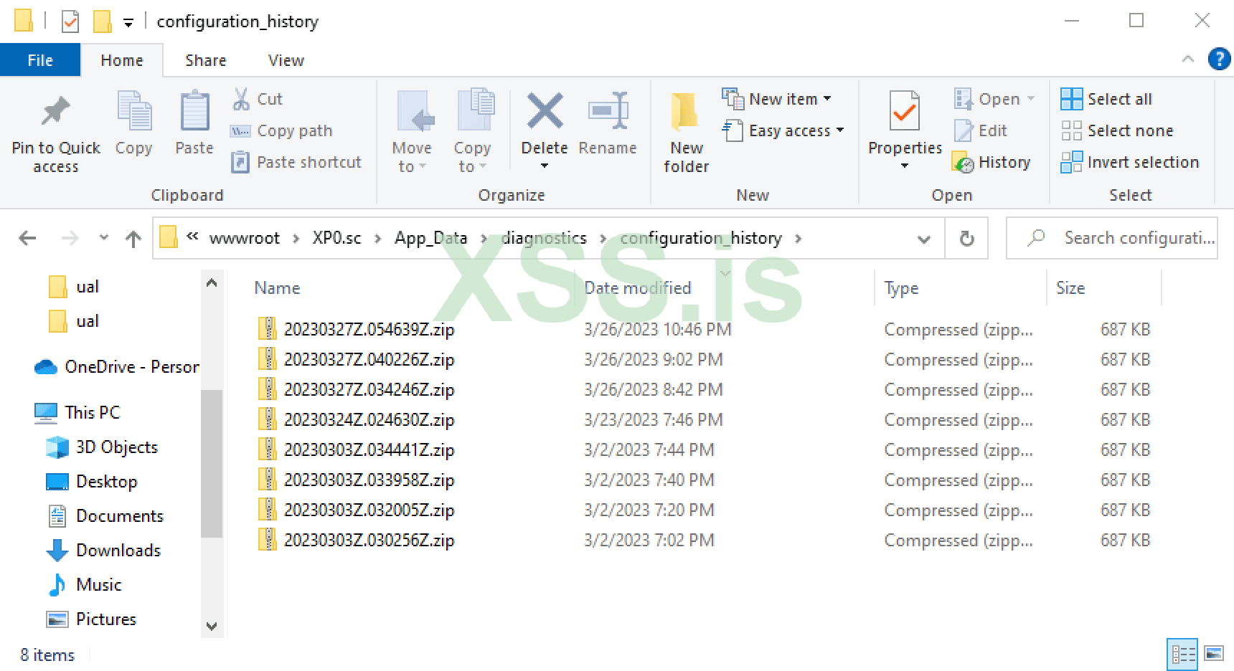
Task: Select This PC in navigation pane
Action: point(77,412)
